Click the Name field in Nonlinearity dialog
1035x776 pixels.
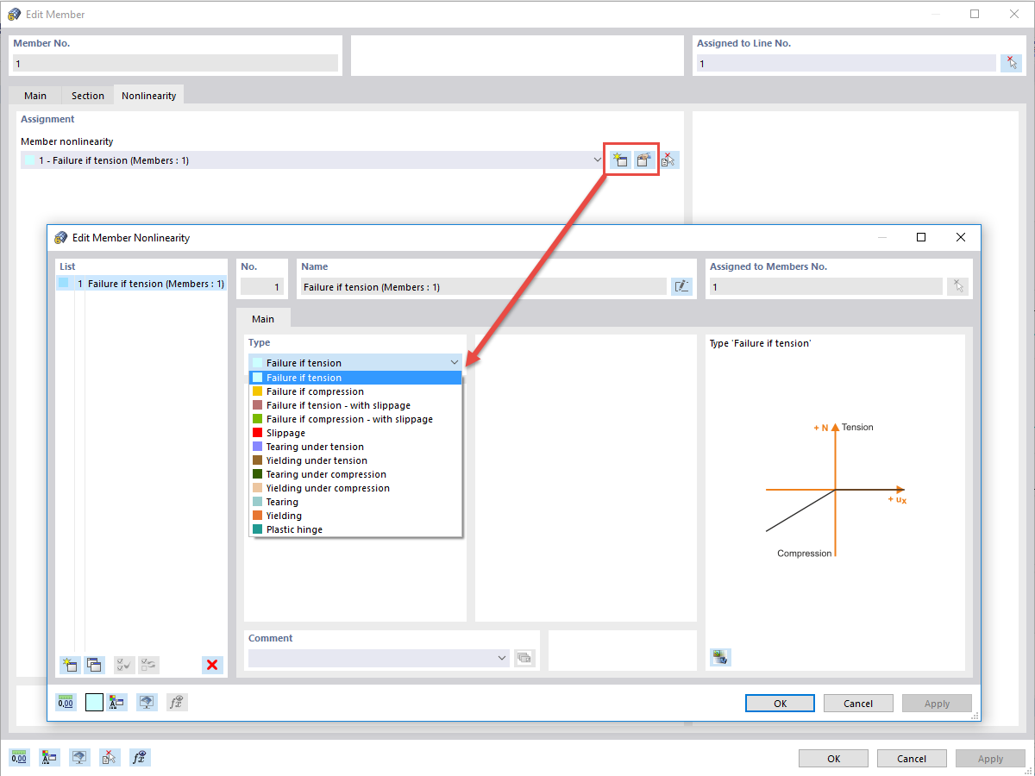(483, 287)
